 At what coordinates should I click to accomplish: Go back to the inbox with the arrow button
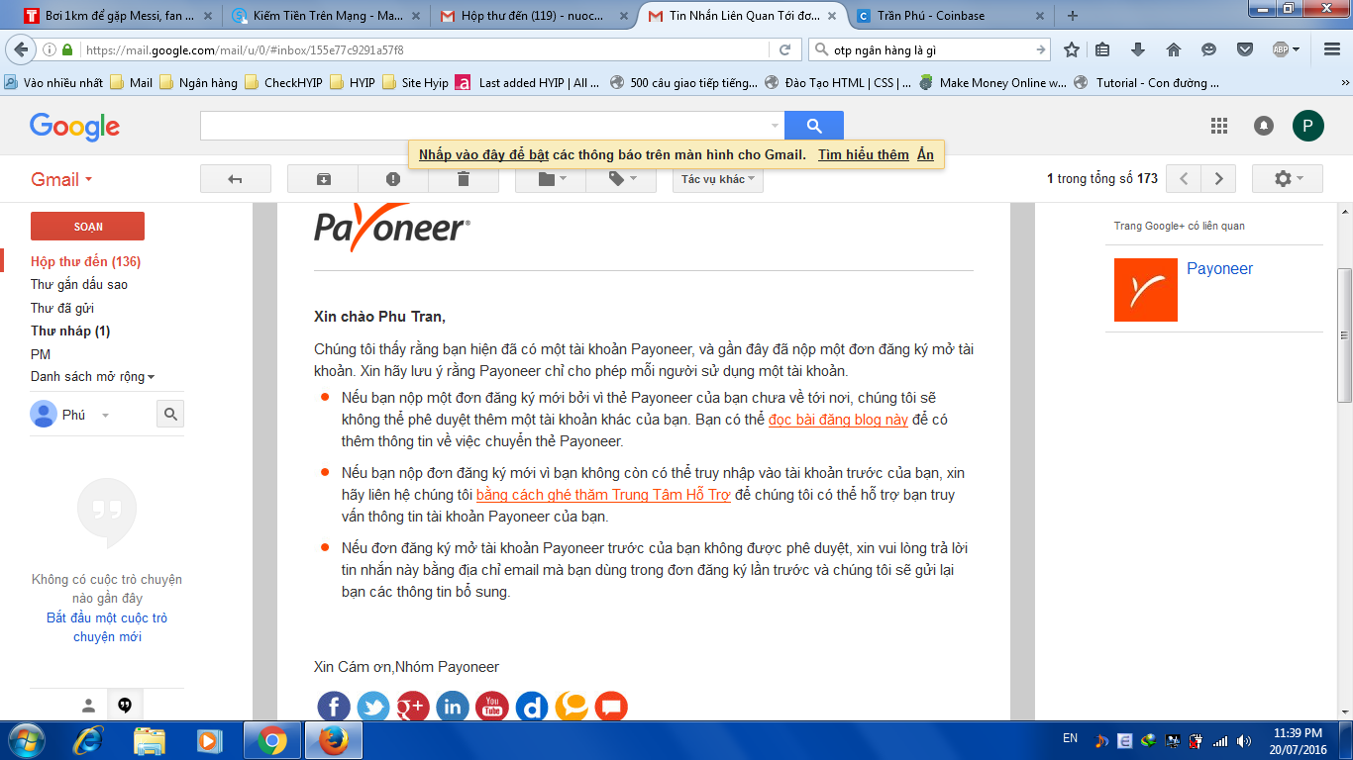(236, 179)
